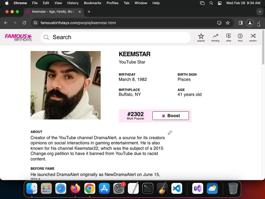
Task: Open GarageBand from the Dock
Action: point(162,188)
